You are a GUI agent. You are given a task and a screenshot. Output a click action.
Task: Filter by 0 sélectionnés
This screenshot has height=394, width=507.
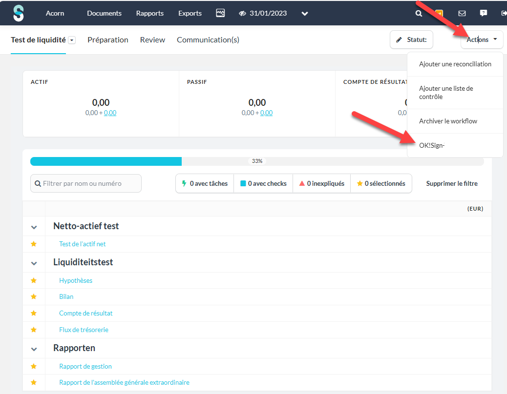[381, 183]
